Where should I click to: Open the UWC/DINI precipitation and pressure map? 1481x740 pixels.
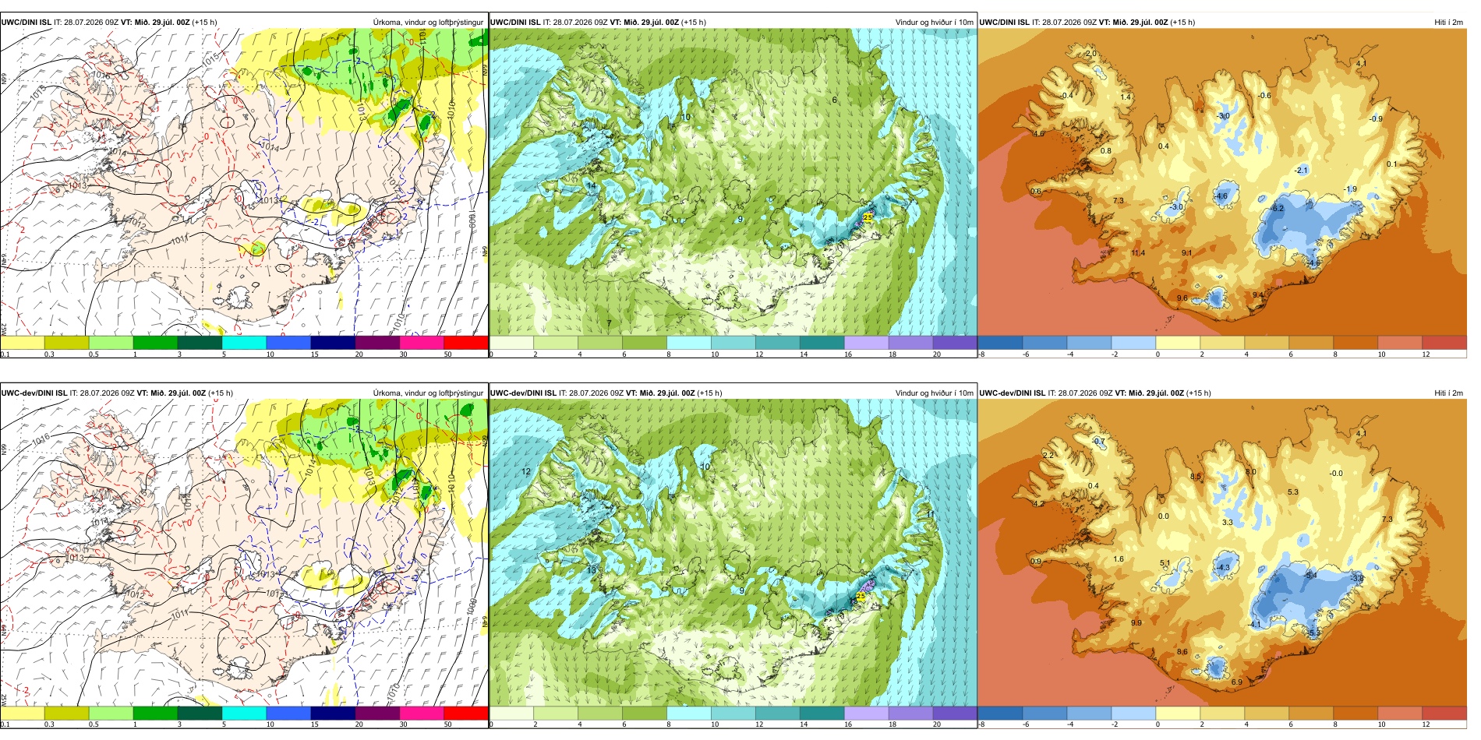(244, 182)
